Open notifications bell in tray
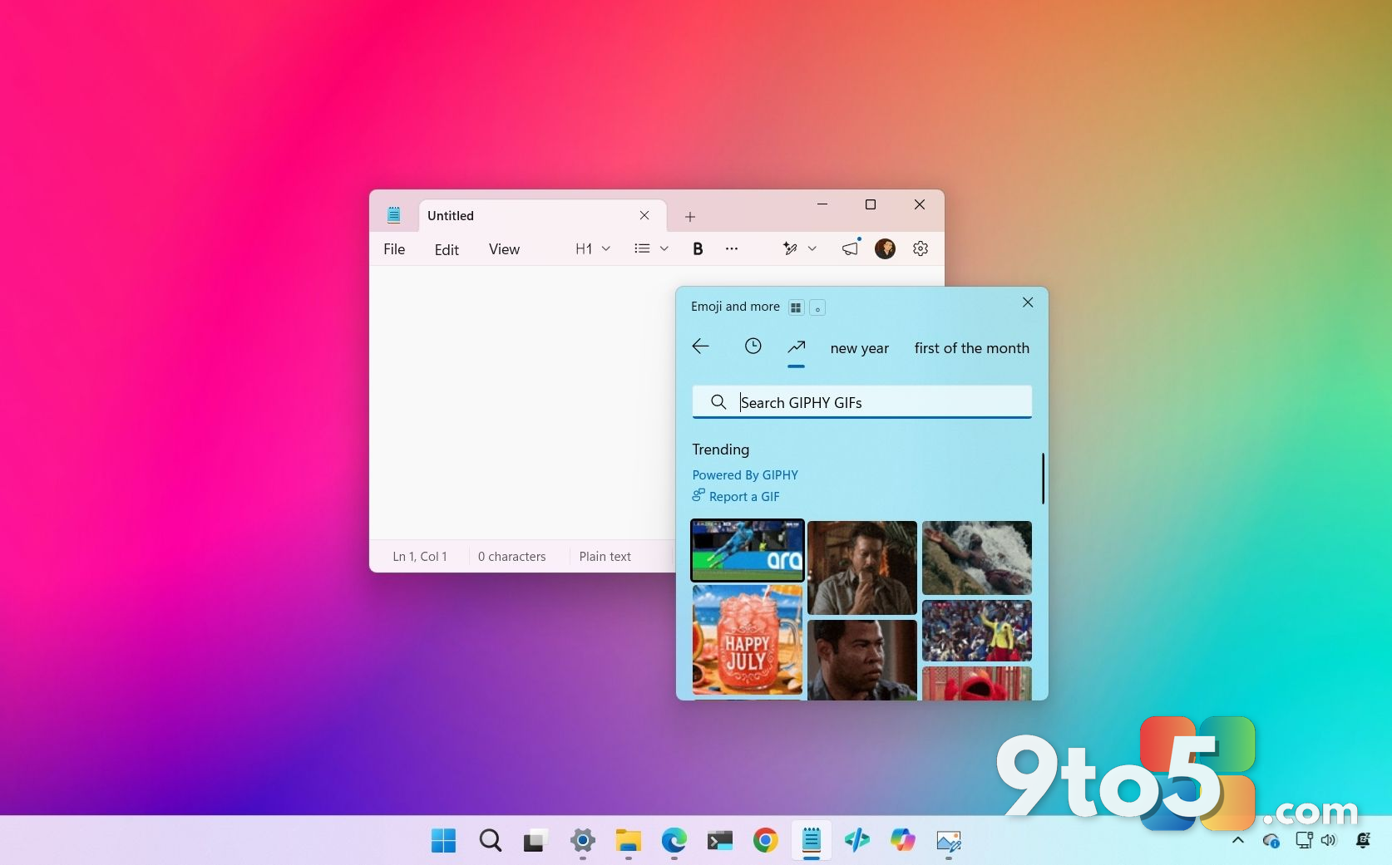Screen dimensions: 1392x865 (x=1363, y=840)
